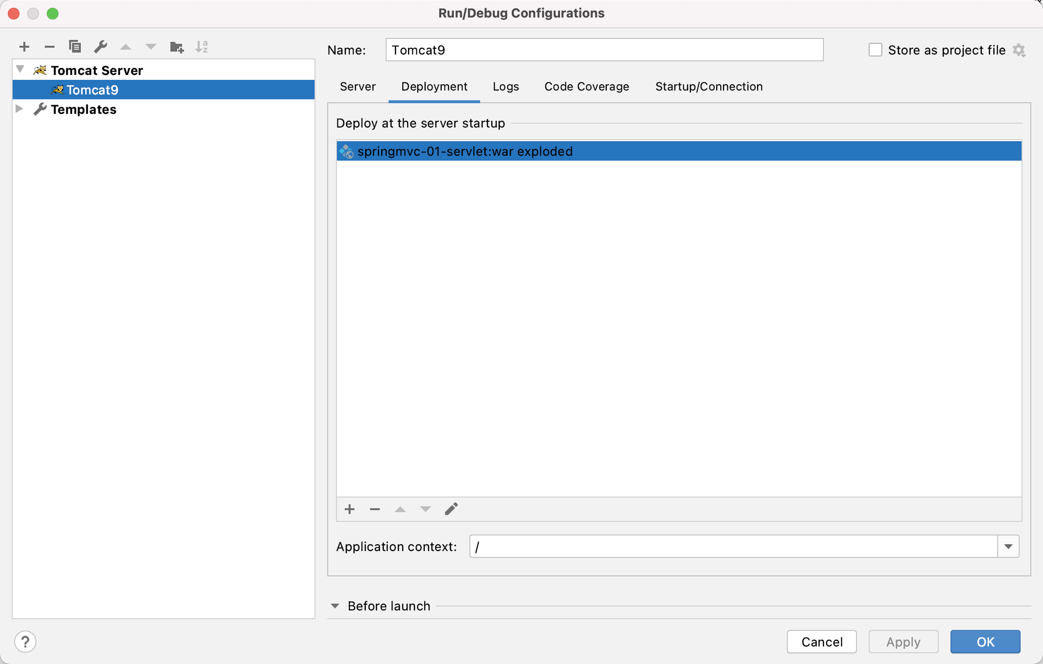Remove the selected configuration with the minus icon
This screenshot has height=664, width=1043.
[x=50, y=47]
